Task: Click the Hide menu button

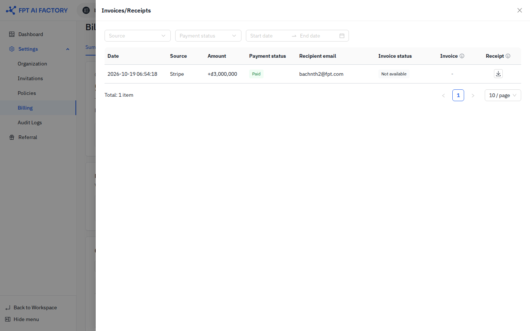Action: [26, 319]
